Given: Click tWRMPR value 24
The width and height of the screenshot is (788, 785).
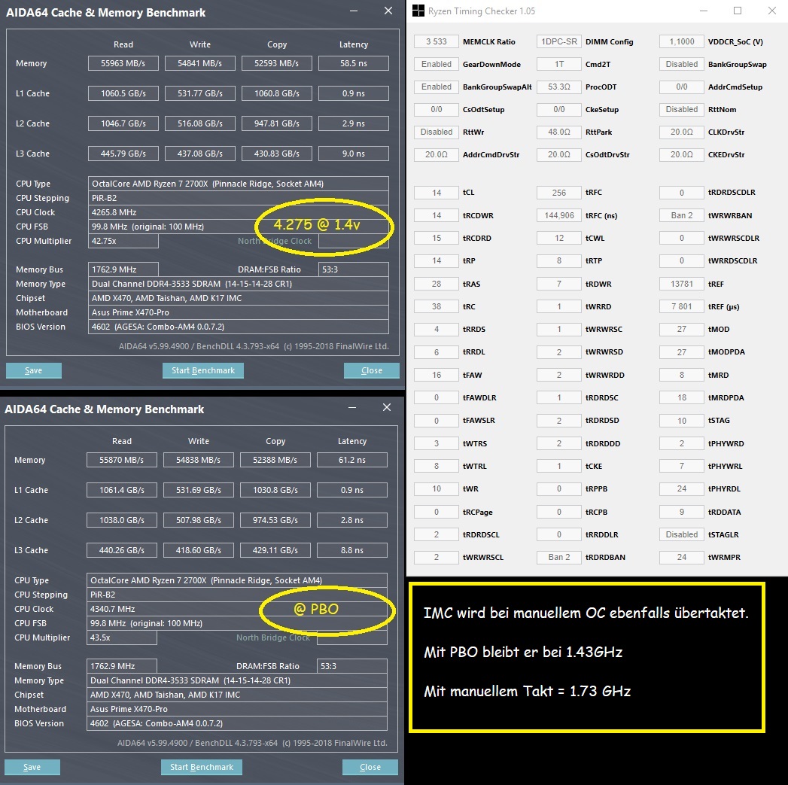Looking at the screenshot, I should click(681, 558).
